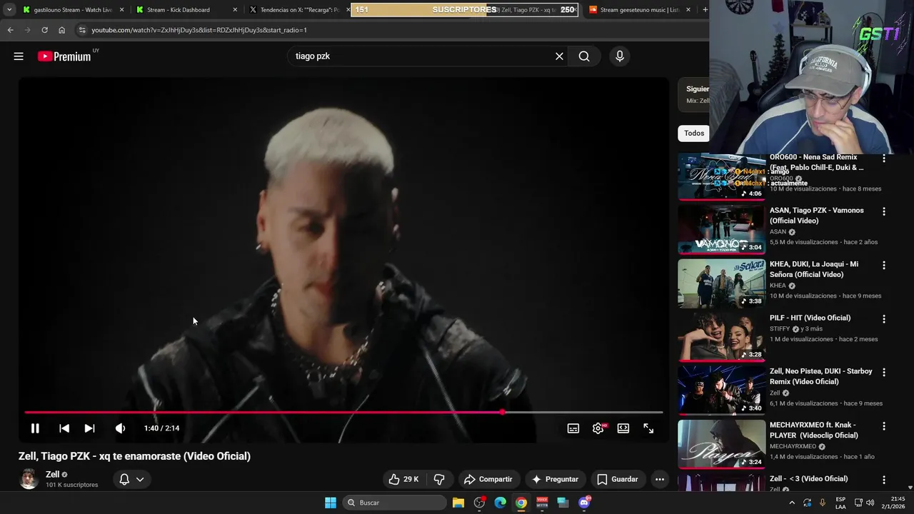
Task: Open the tab search dropdown arrow
Action: (9, 10)
